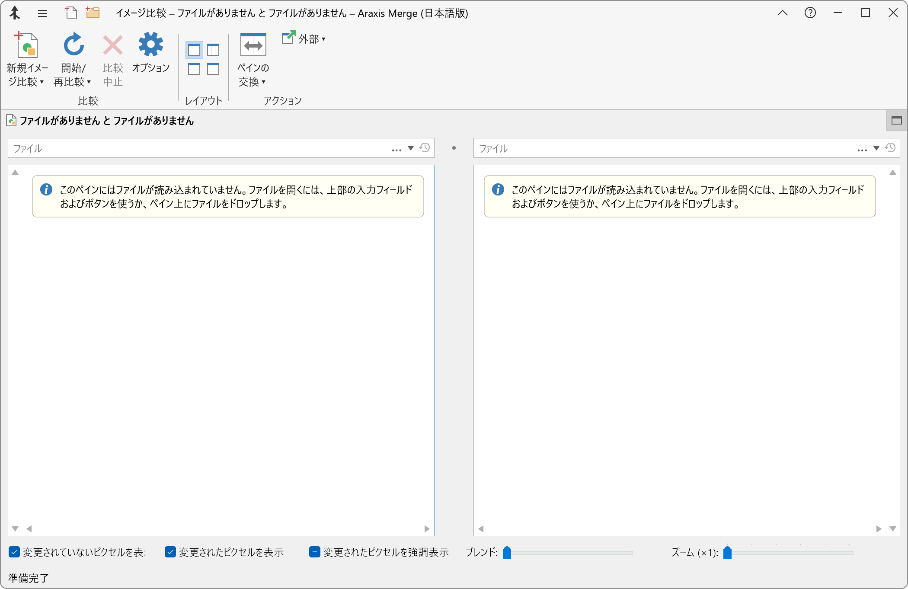This screenshot has height=589, width=908.
Task: Toggle 変更されていないピクセルを表示 checkbox
Action: click(x=14, y=552)
